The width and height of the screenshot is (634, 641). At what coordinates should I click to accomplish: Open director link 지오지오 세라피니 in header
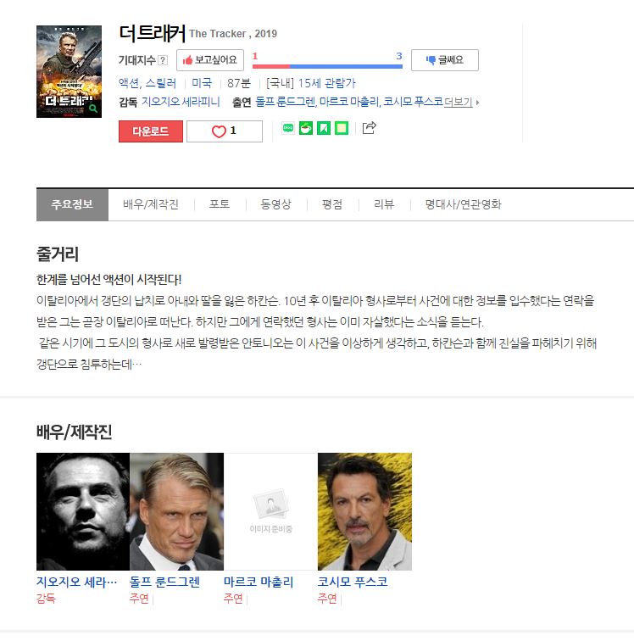pos(181,102)
